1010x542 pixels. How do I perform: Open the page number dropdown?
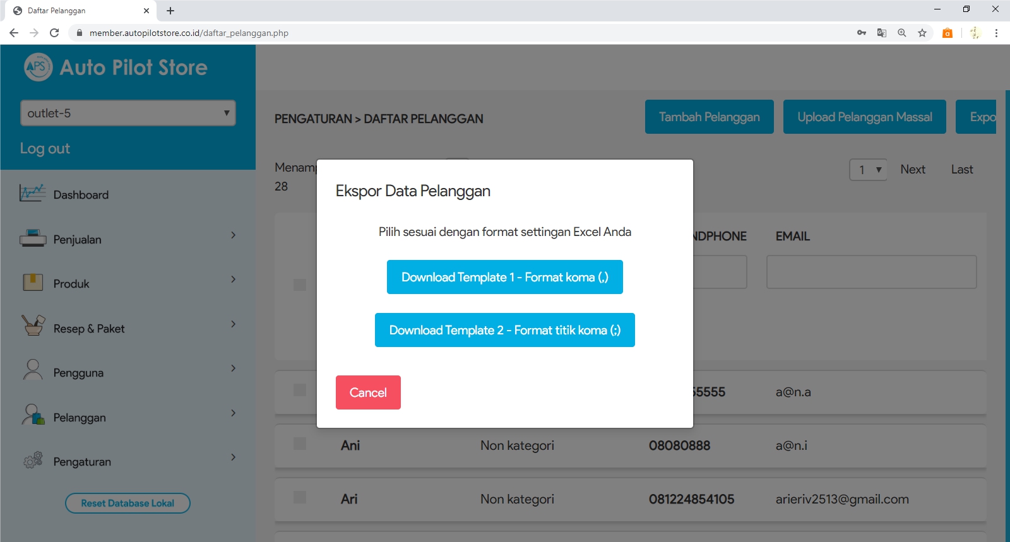[868, 170]
